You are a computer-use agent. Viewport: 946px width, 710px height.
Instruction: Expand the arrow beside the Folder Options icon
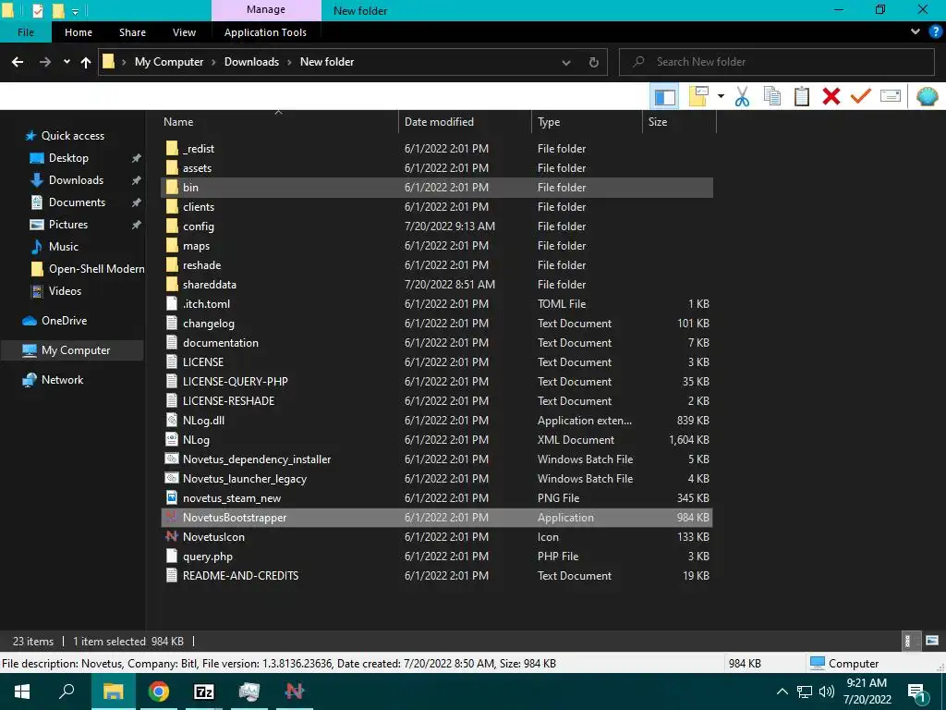click(x=721, y=96)
